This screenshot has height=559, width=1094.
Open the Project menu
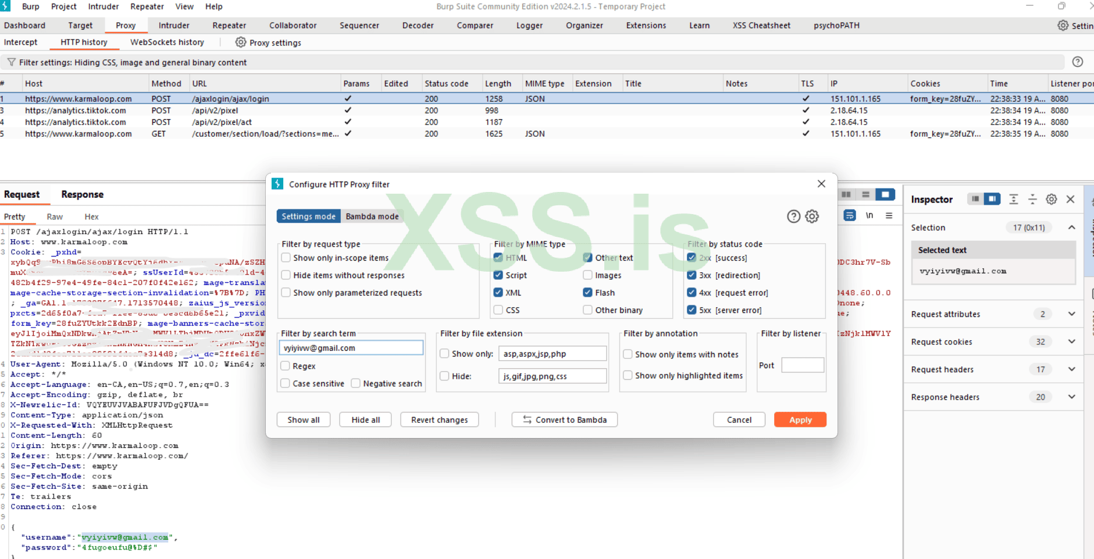64,6
